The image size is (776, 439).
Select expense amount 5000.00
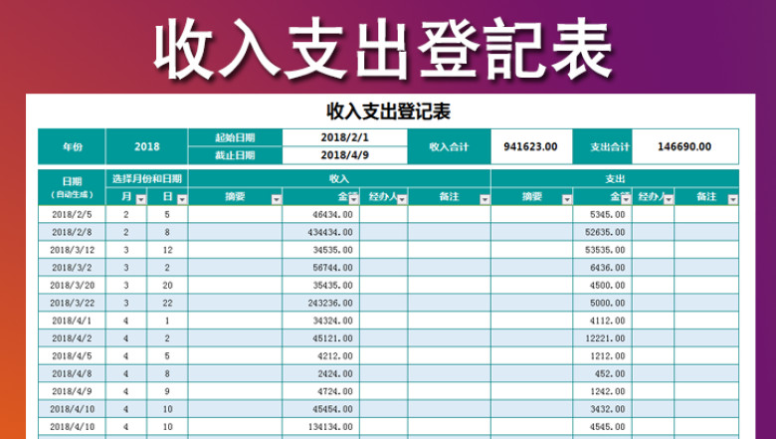point(602,303)
